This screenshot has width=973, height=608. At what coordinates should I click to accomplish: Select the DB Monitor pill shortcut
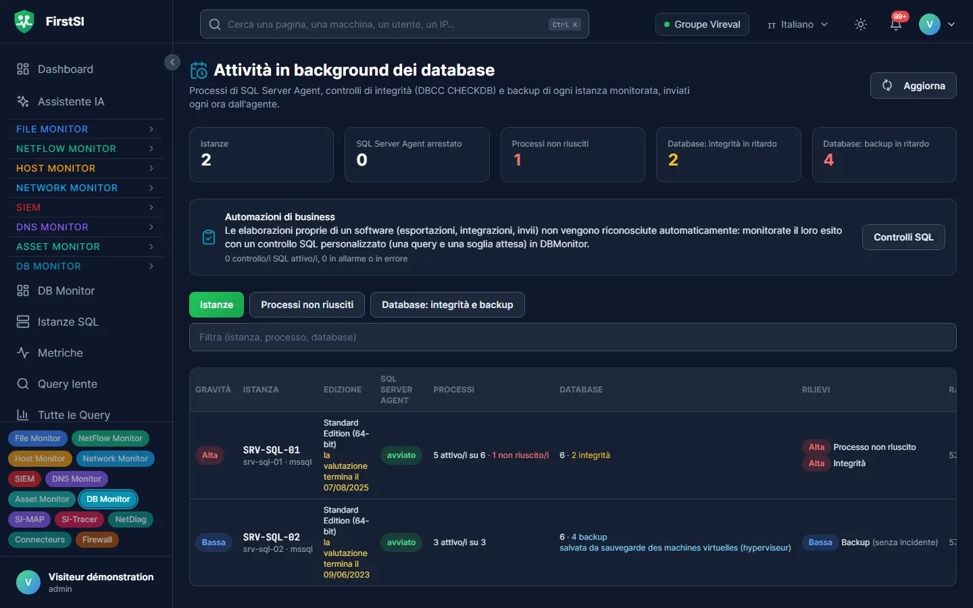point(108,499)
